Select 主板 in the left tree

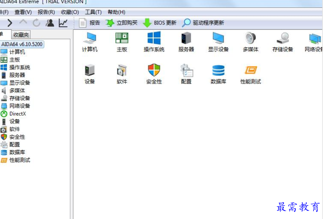tap(10, 60)
